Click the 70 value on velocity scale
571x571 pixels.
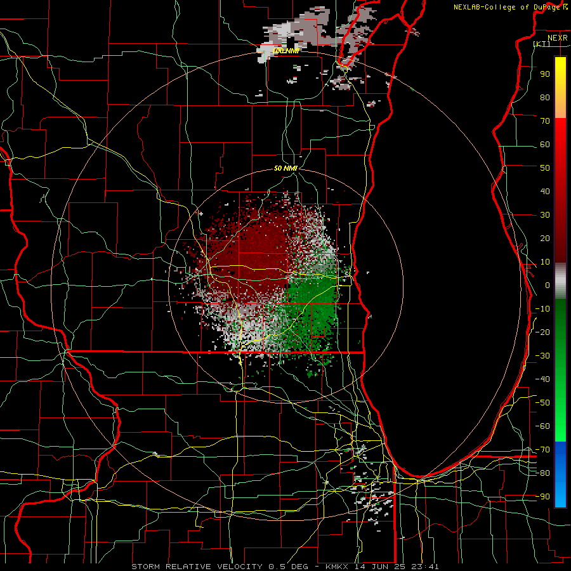tap(545, 121)
